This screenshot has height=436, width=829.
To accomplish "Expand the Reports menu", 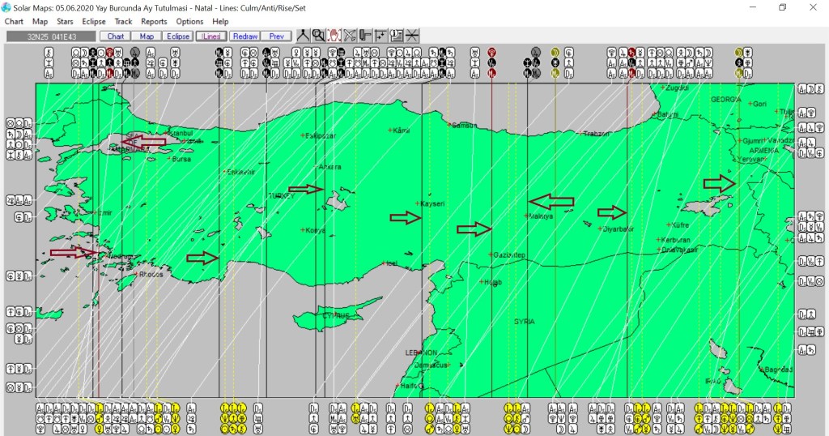I will (x=154, y=21).
